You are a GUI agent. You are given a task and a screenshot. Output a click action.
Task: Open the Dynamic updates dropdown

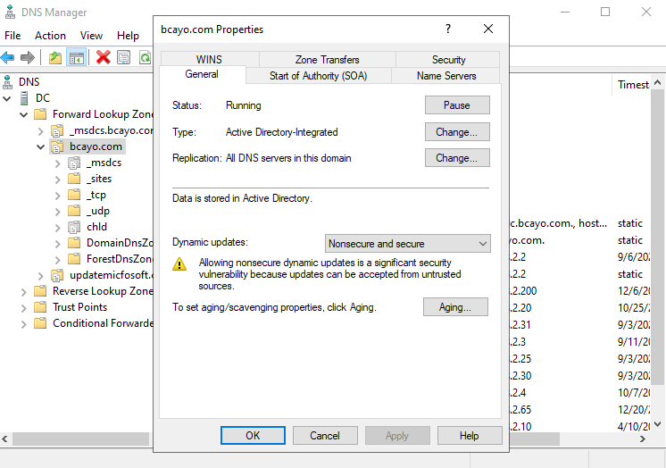[x=408, y=244]
